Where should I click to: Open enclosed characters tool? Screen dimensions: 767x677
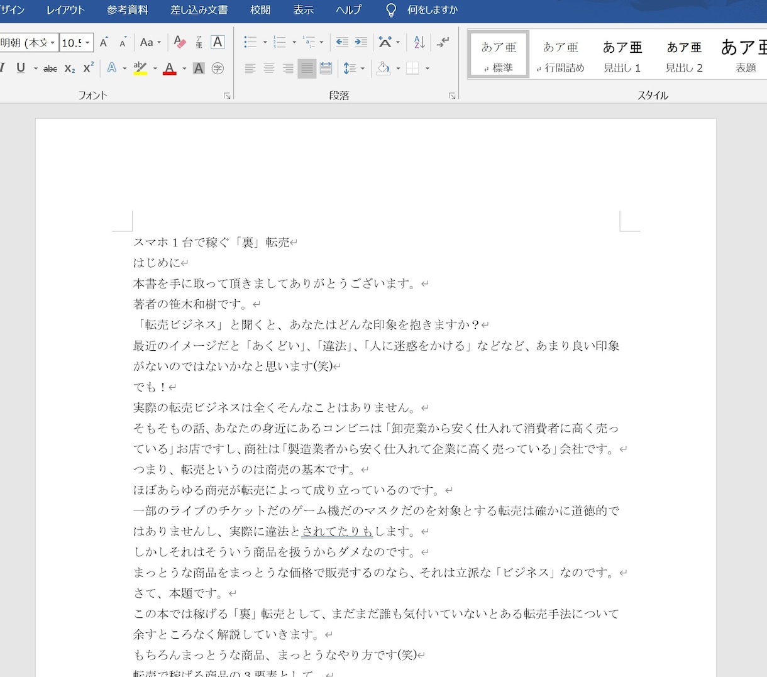(218, 68)
